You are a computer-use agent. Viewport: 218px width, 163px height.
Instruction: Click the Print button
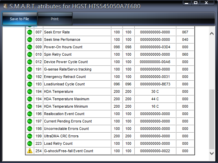click(x=55, y=19)
